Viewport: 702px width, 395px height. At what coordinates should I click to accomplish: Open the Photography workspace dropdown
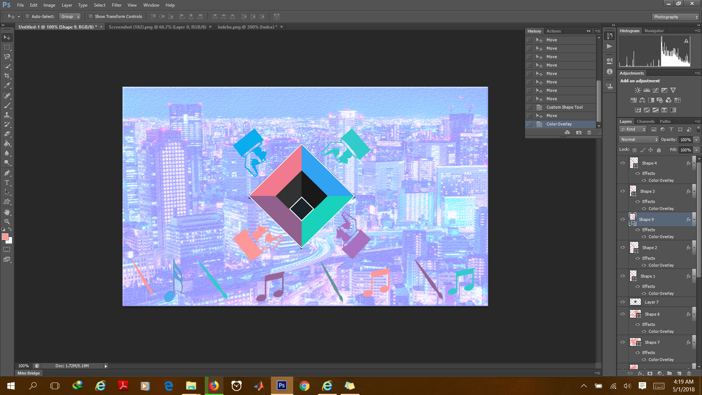pos(675,17)
